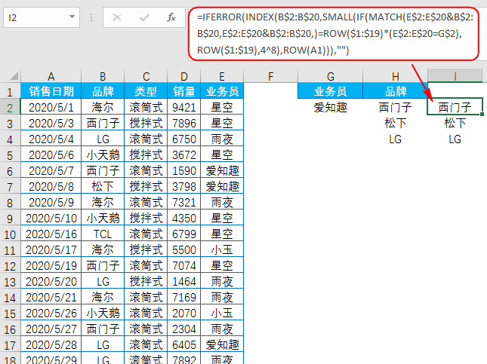
Task: Select sales value 2304 cell
Action: (x=184, y=329)
